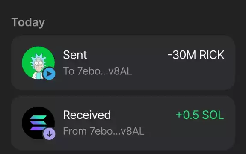Click the purple received down-arrow badge
Image resolution: width=246 pixels, height=154 pixels.
point(49,134)
